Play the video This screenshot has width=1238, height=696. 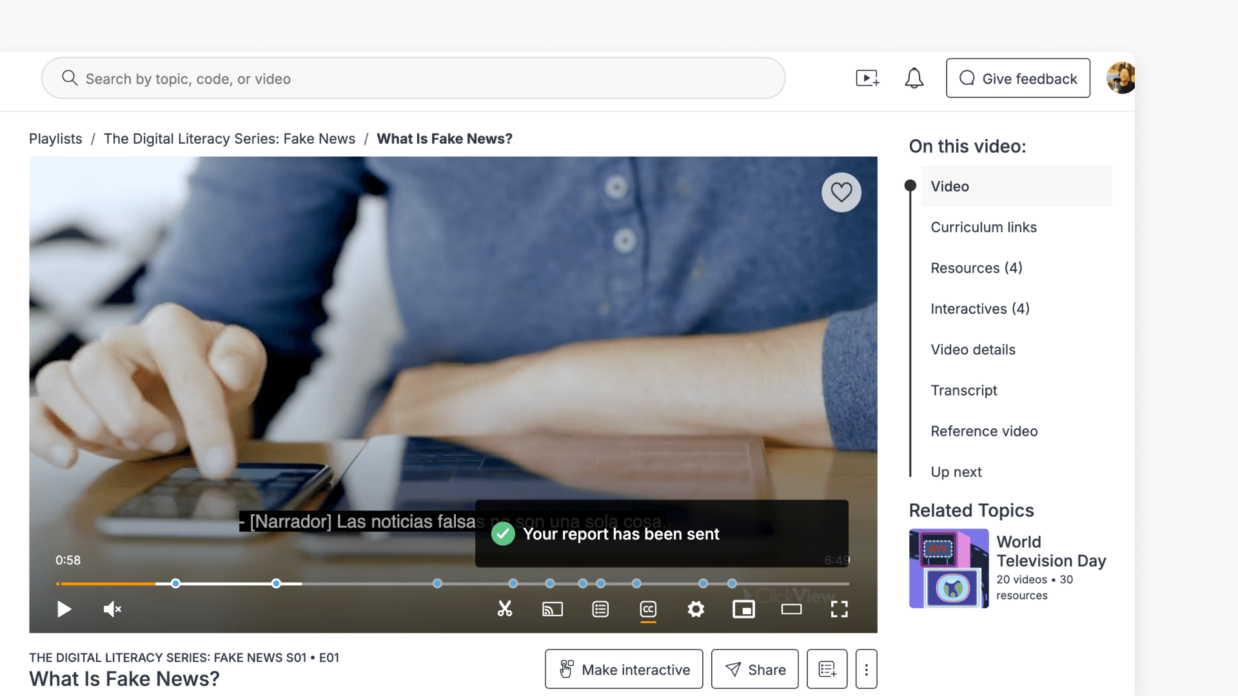point(64,609)
